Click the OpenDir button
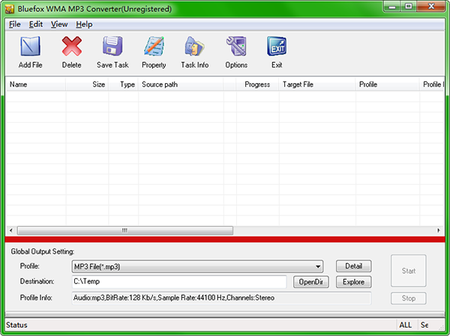The height and width of the screenshot is (336, 450). point(311,282)
